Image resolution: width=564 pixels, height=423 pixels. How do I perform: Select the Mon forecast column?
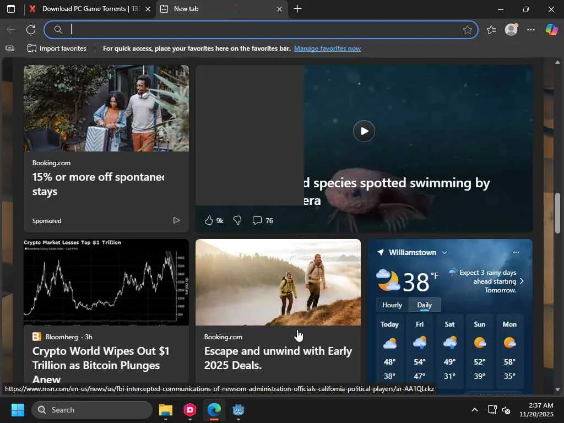click(509, 350)
